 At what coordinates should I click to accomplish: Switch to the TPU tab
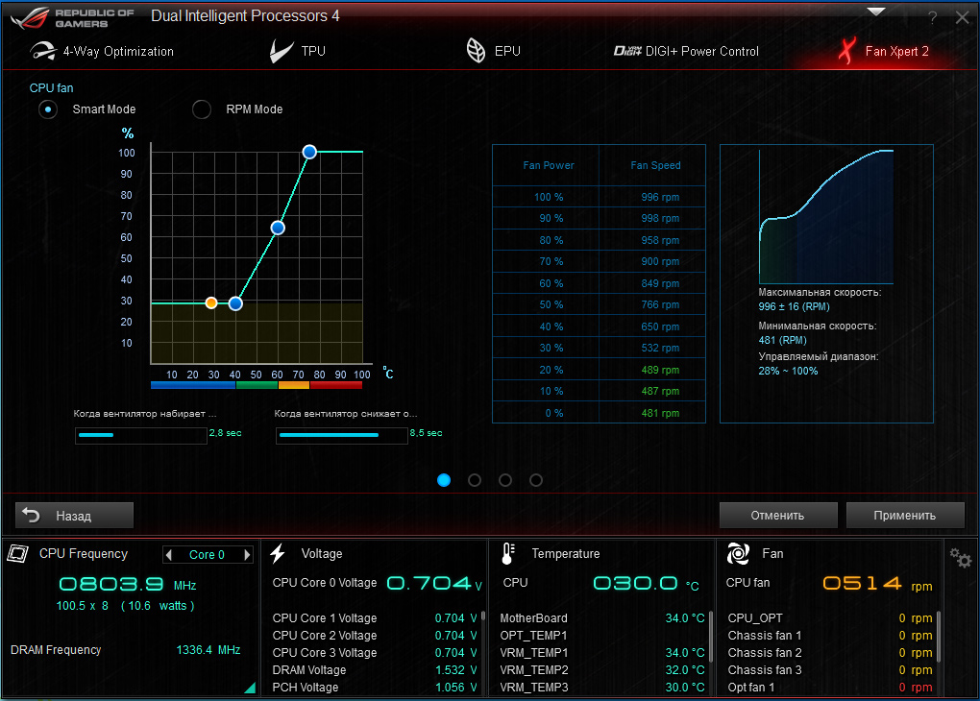[298, 51]
